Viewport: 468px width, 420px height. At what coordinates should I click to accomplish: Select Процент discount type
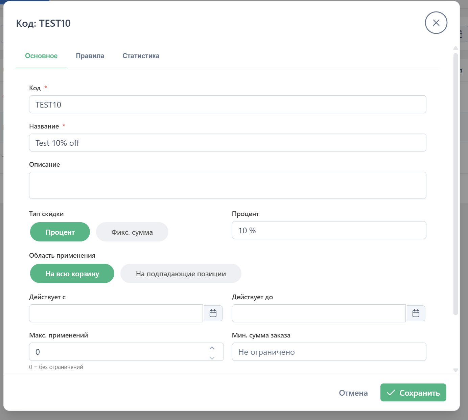(60, 232)
